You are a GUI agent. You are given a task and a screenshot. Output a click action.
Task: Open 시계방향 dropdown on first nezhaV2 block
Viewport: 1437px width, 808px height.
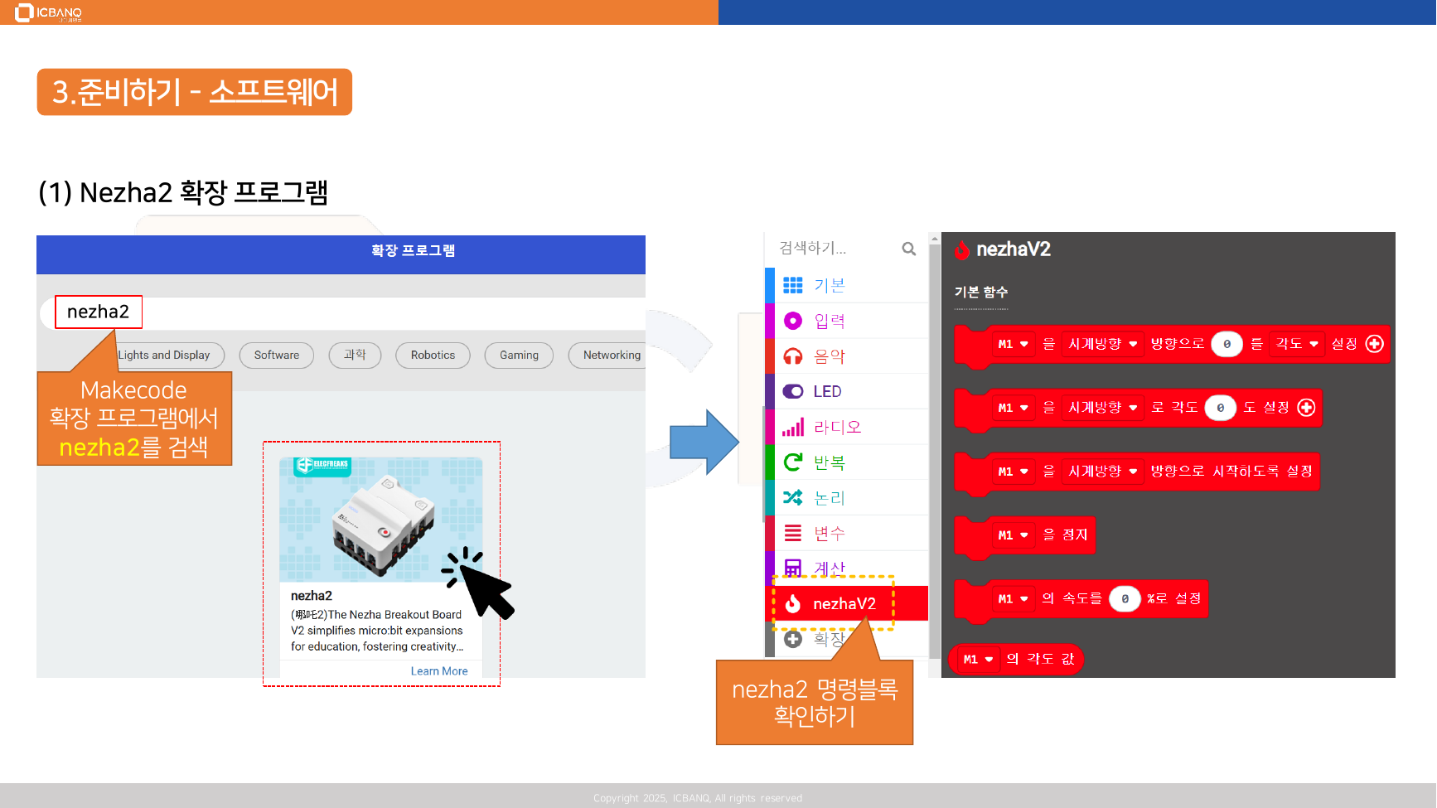point(1102,344)
